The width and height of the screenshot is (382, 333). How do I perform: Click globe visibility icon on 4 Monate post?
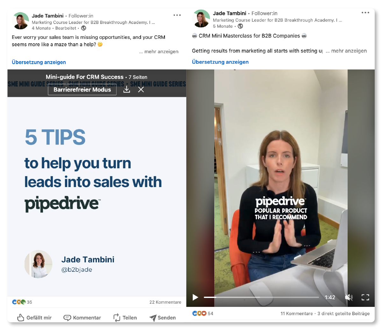[x=84, y=28]
